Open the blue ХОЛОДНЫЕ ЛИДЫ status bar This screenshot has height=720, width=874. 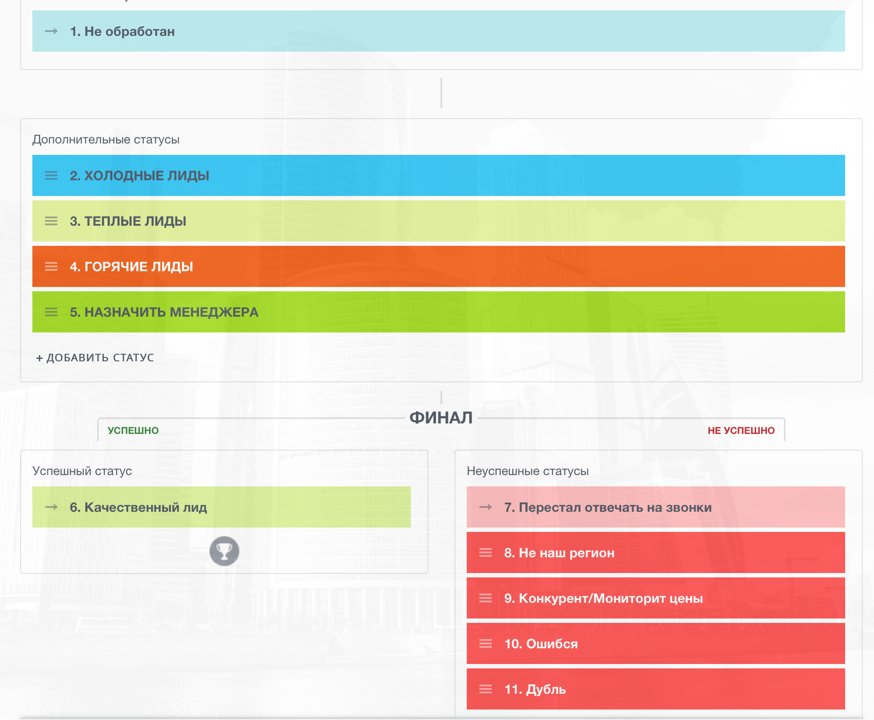coord(437,175)
